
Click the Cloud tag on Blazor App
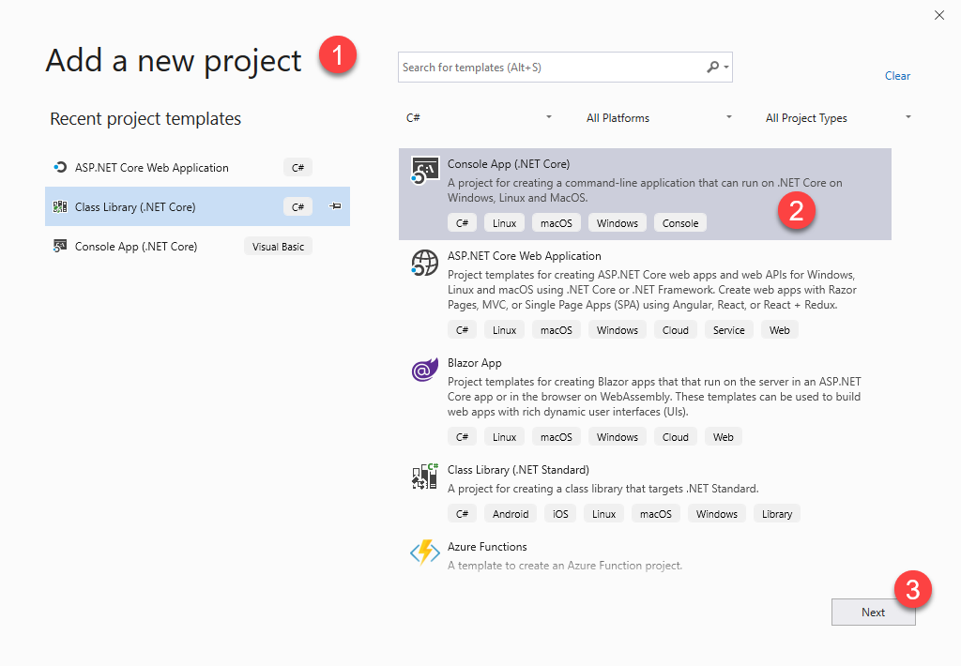pos(676,437)
